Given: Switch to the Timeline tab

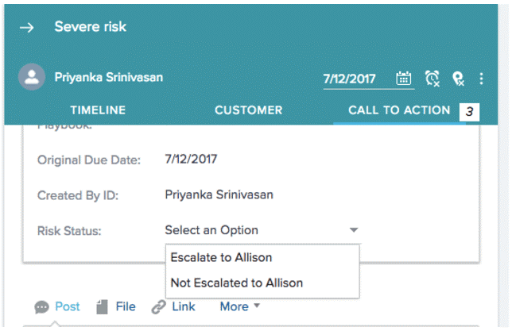Looking at the screenshot, I should (98, 110).
